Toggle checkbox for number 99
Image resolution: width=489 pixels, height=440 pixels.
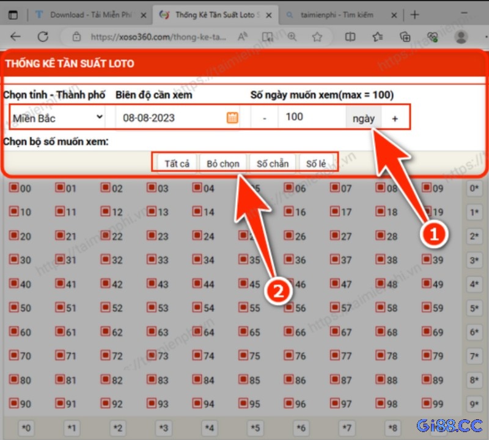click(426, 403)
